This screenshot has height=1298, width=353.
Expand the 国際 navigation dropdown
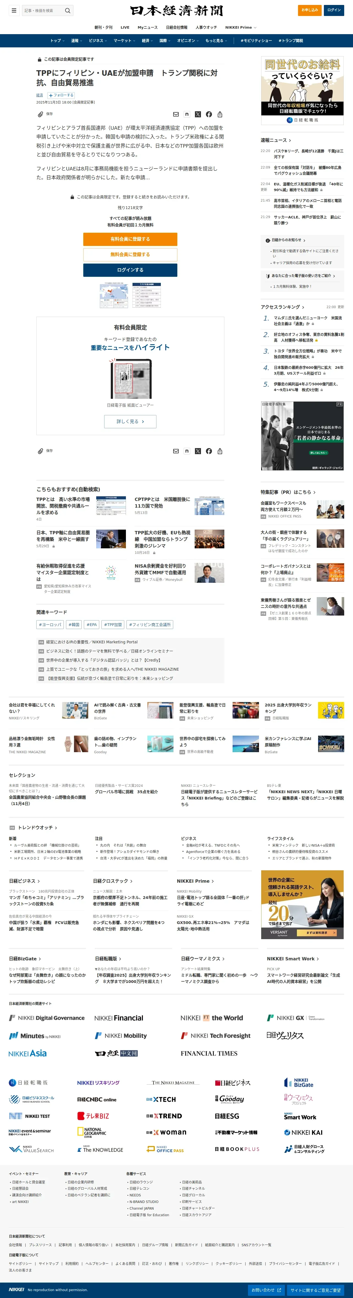[165, 41]
